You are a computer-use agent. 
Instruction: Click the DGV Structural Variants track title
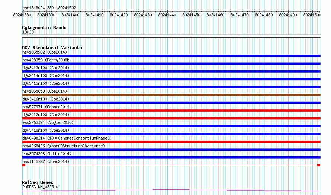52,48
